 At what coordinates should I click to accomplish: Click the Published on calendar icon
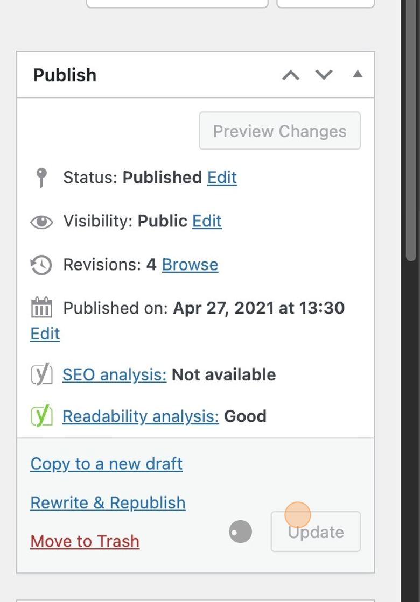pyautogui.click(x=41, y=308)
